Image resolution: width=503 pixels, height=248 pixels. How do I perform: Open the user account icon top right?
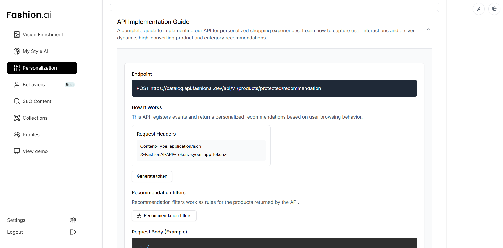coord(479,9)
